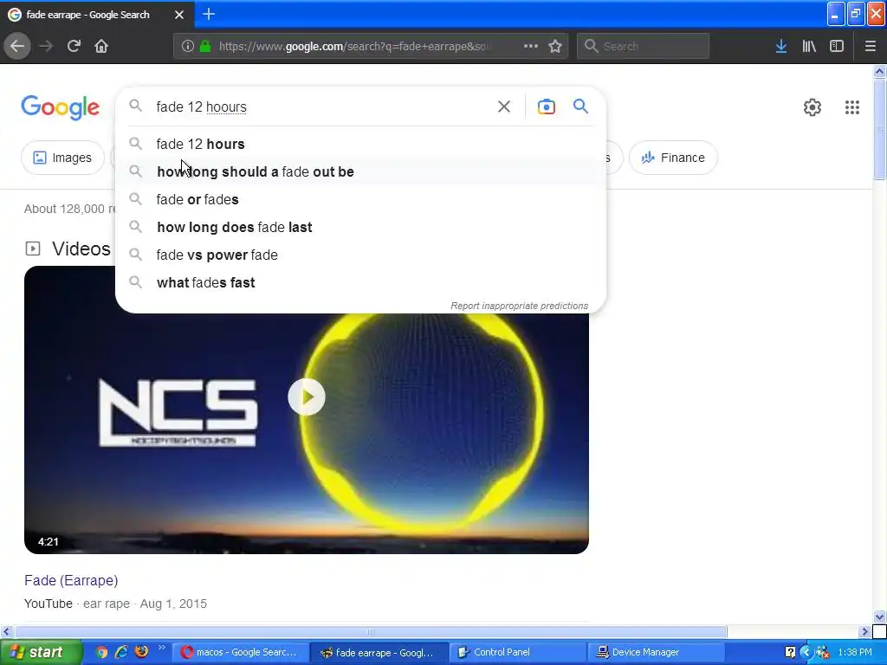Choose suggestion 'fade or fades'
Viewport: 887px width, 665px height.
click(x=360, y=200)
